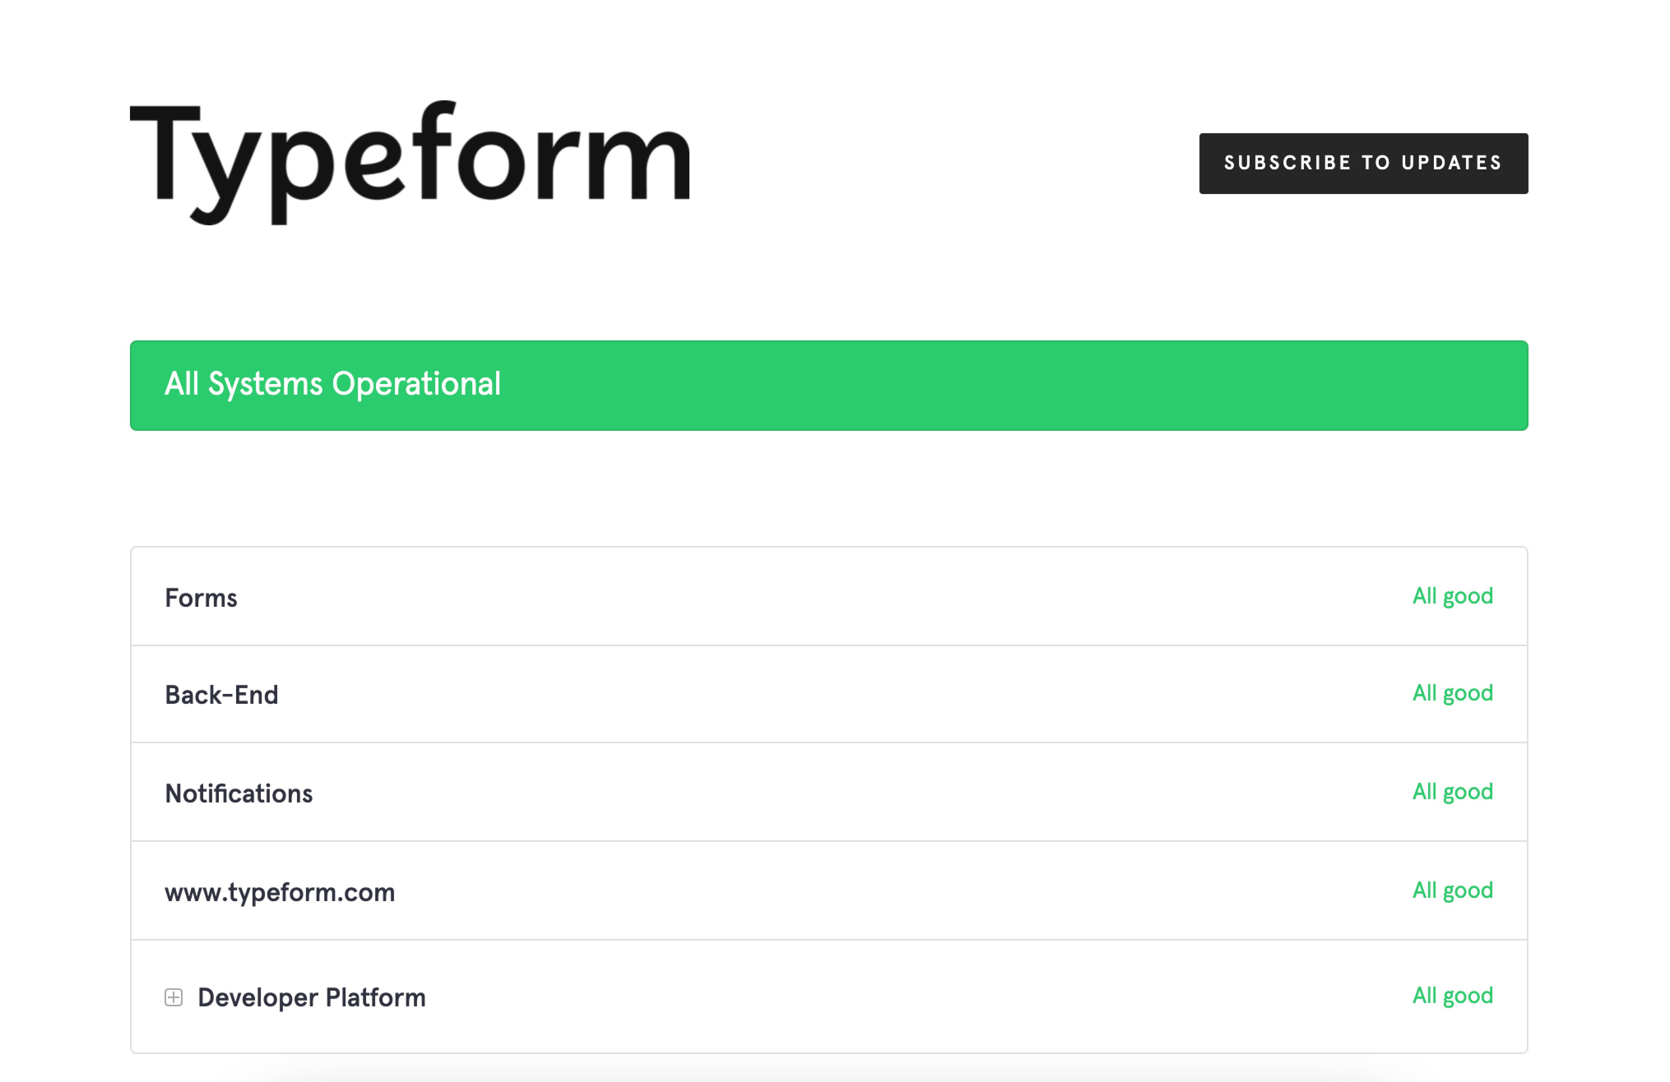Click the All good status for Forms
This screenshot has height=1082, width=1670.
(1452, 596)
